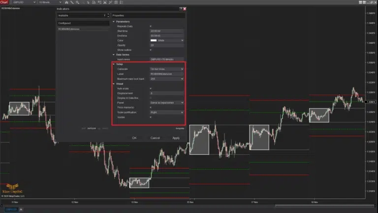
Task: Open the 15 Minute interval selector
Action: [x=51, y=2]
